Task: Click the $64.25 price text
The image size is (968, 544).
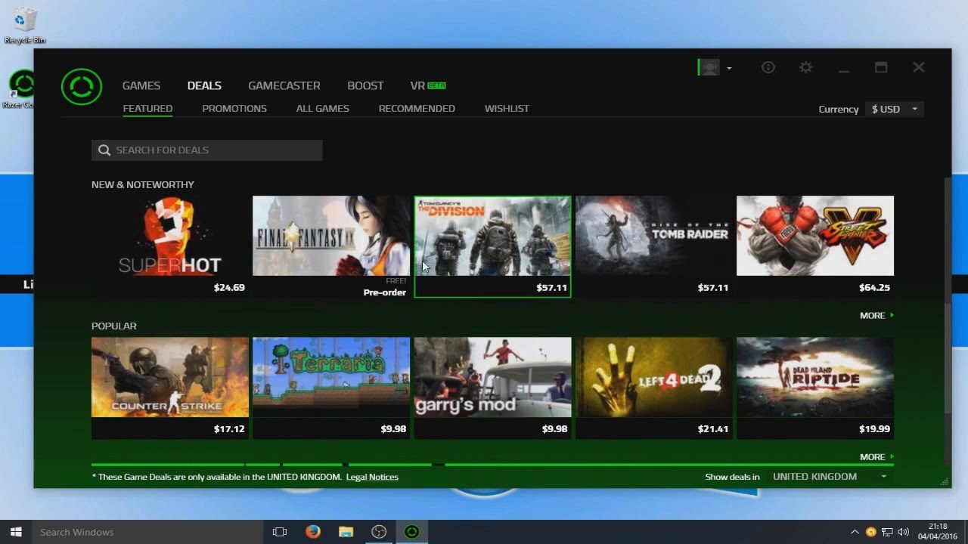Action: click(x=874, y=288)
